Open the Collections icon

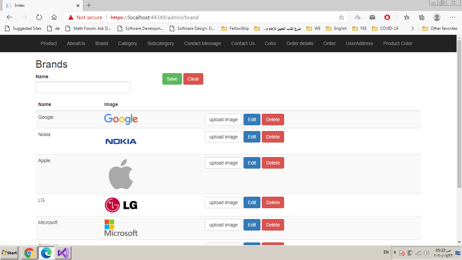(421, 17)
